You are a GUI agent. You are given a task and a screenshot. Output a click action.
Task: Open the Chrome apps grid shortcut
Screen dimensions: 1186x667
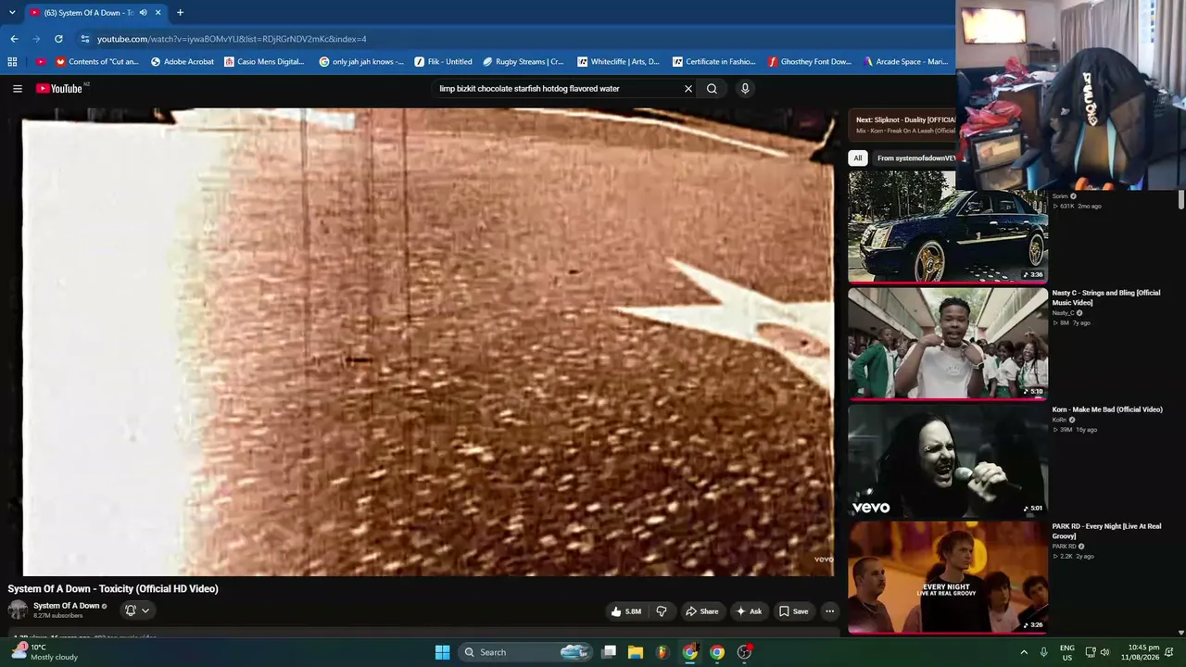pos(12,62)
